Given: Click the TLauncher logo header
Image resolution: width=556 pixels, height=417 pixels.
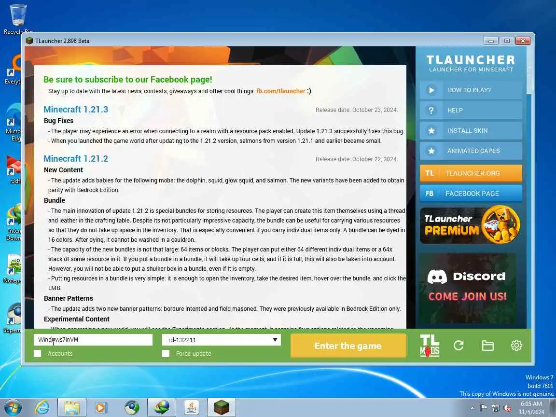Looking at the screenshot, I should tap(471, 64).
